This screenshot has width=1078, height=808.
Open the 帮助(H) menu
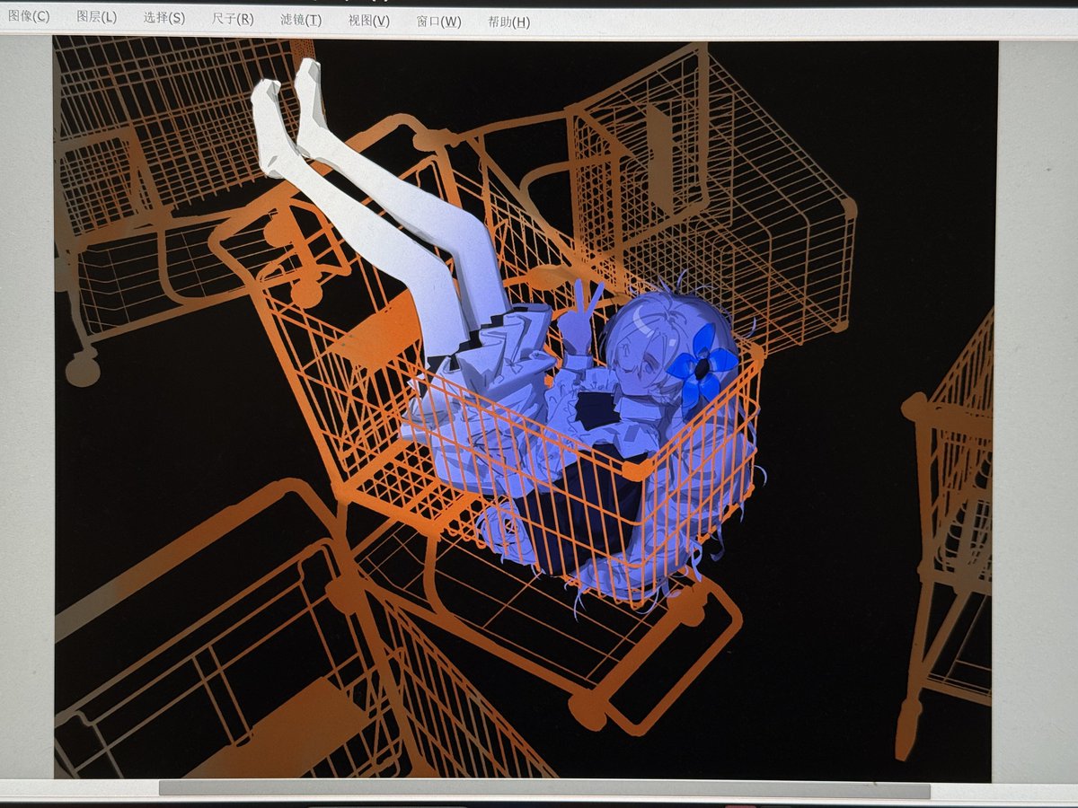(x=508, y=22)
